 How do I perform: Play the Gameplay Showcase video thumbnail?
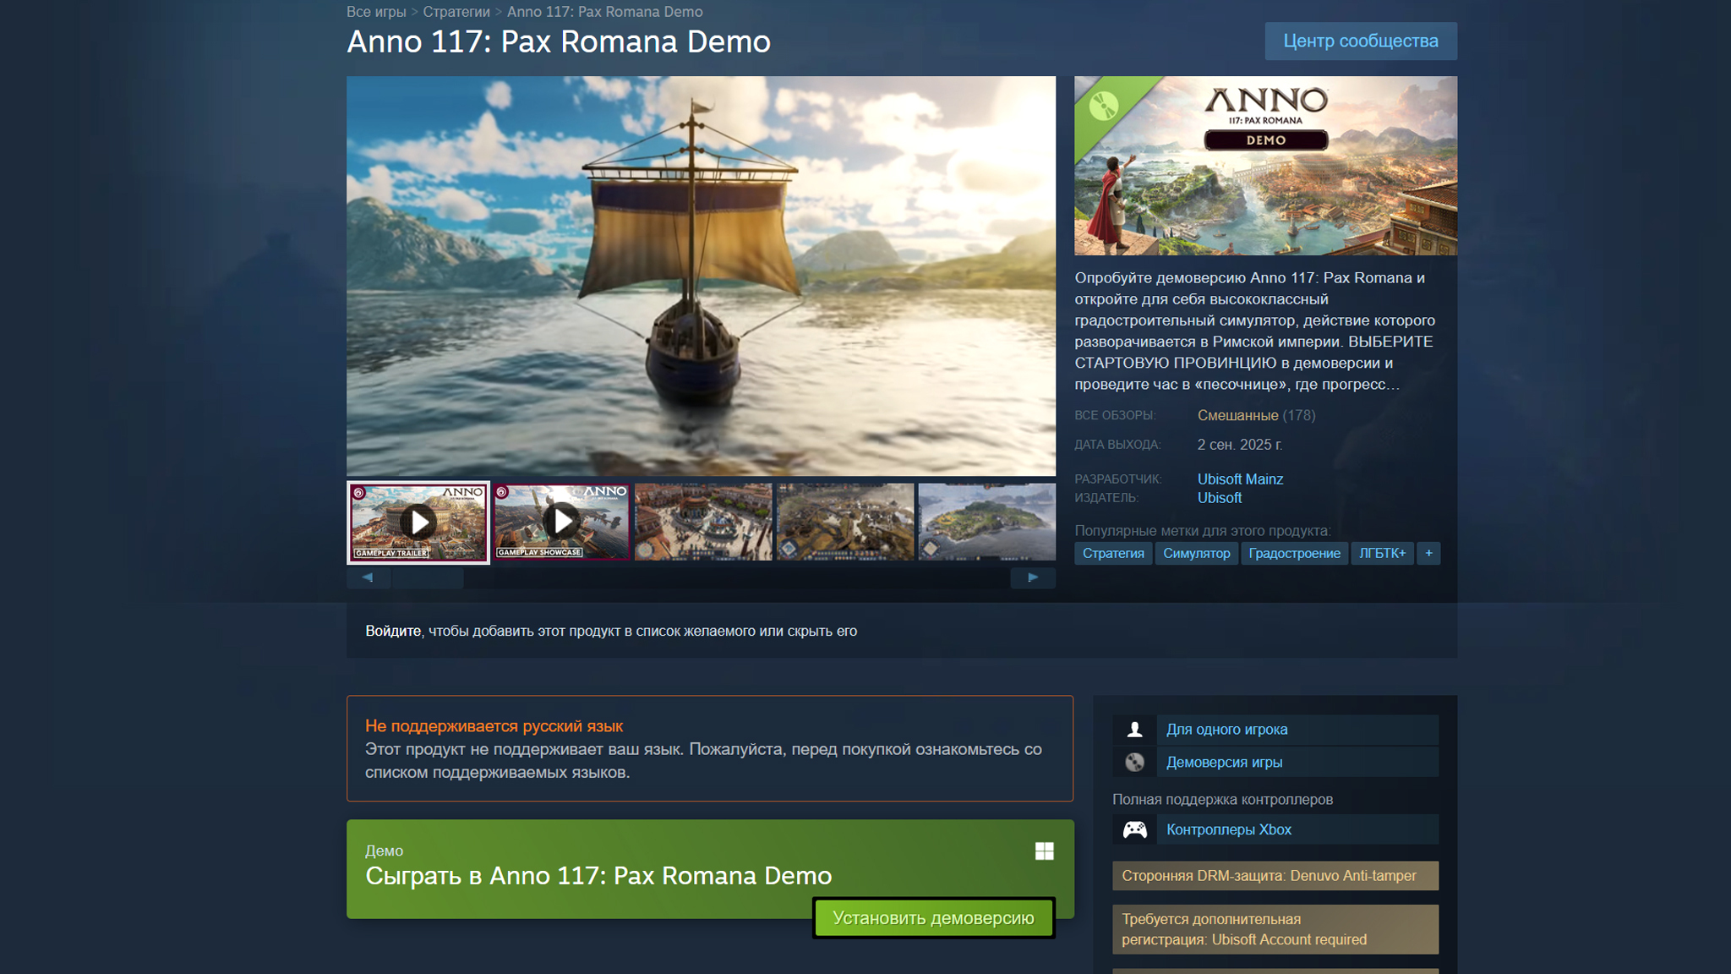pos(562,522)
